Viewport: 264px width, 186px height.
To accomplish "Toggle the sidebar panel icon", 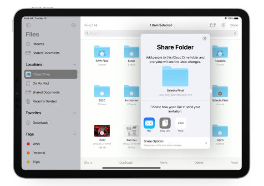I will 28,25.
